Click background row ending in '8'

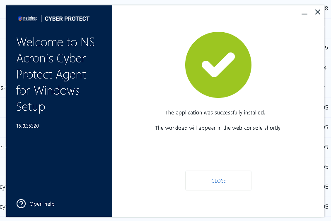click(x=326, y=8)
